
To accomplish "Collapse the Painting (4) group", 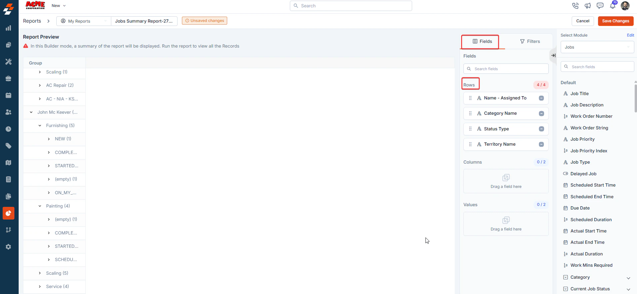I will pos(40,206).
